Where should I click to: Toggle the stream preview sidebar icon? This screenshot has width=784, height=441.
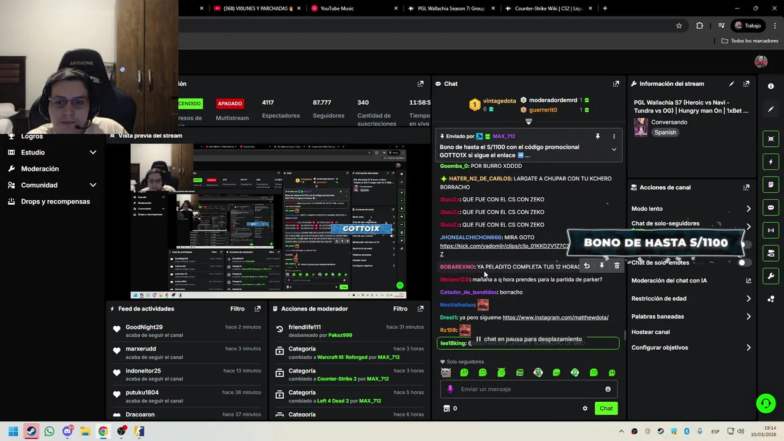[771, 139]
